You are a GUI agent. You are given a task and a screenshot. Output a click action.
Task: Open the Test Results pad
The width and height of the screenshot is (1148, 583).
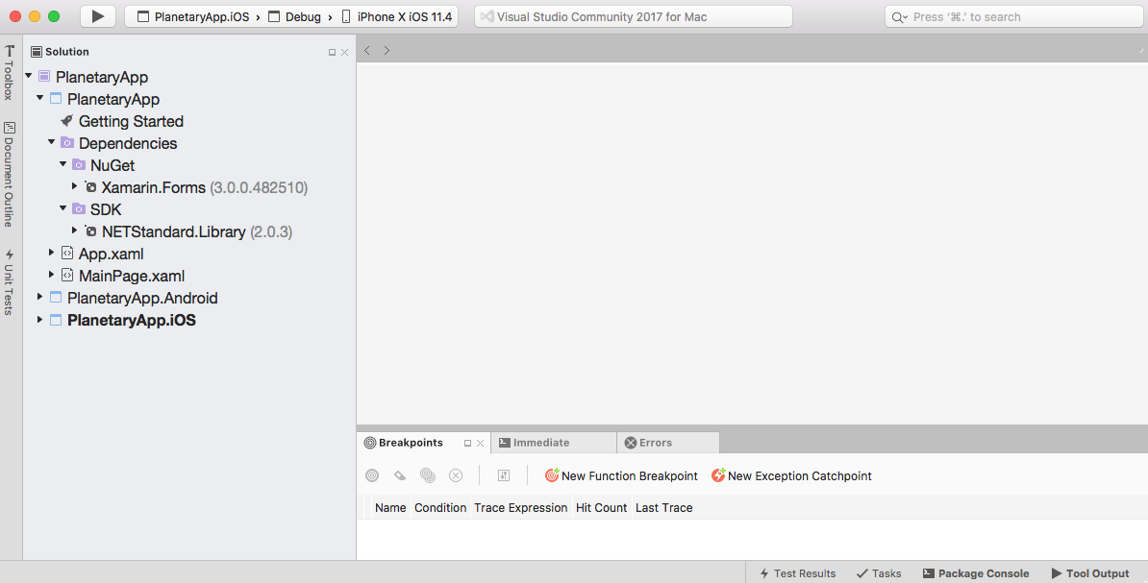797,573
